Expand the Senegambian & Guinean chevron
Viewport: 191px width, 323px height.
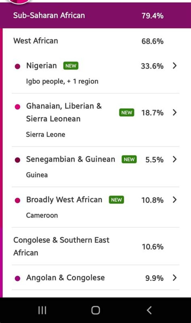[x=174, y=159]
